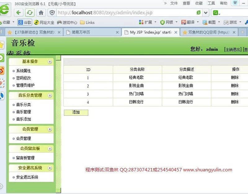
Task: Open the 查看 menu
Action: coord(186,3)
